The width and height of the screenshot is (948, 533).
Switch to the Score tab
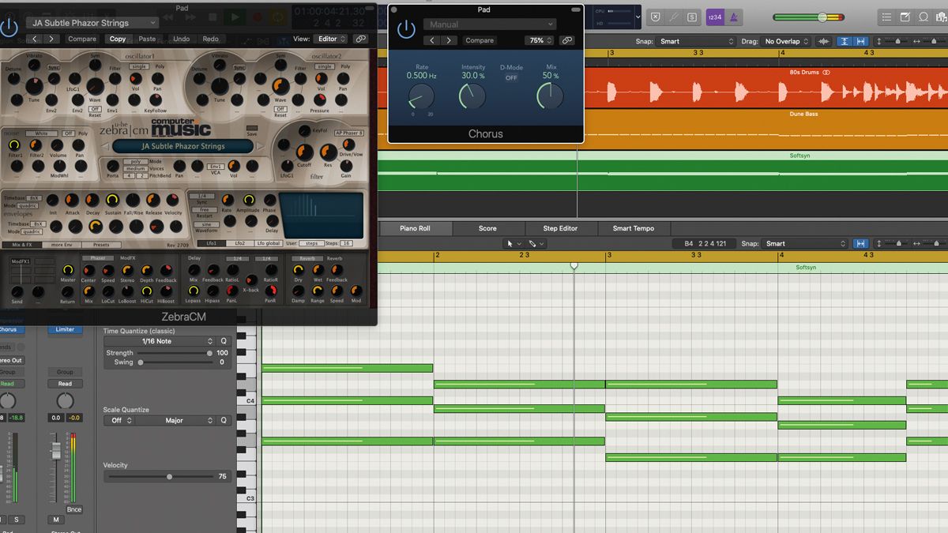(488, 228)
